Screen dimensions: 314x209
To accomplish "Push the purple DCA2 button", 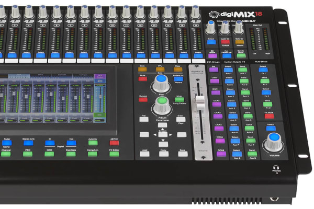I will coord(217,104).
